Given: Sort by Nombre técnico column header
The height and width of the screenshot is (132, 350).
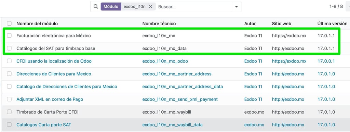Looking at the screenshot, I should [159, 24].
